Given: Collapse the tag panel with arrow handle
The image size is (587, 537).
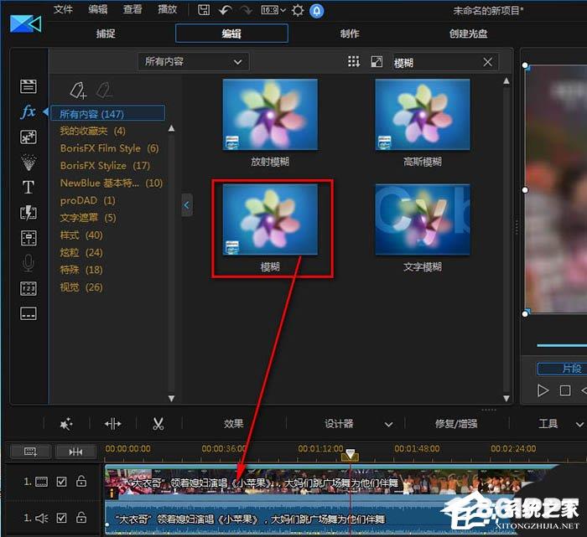Looking at the screenshot, I should click(187, 205).
